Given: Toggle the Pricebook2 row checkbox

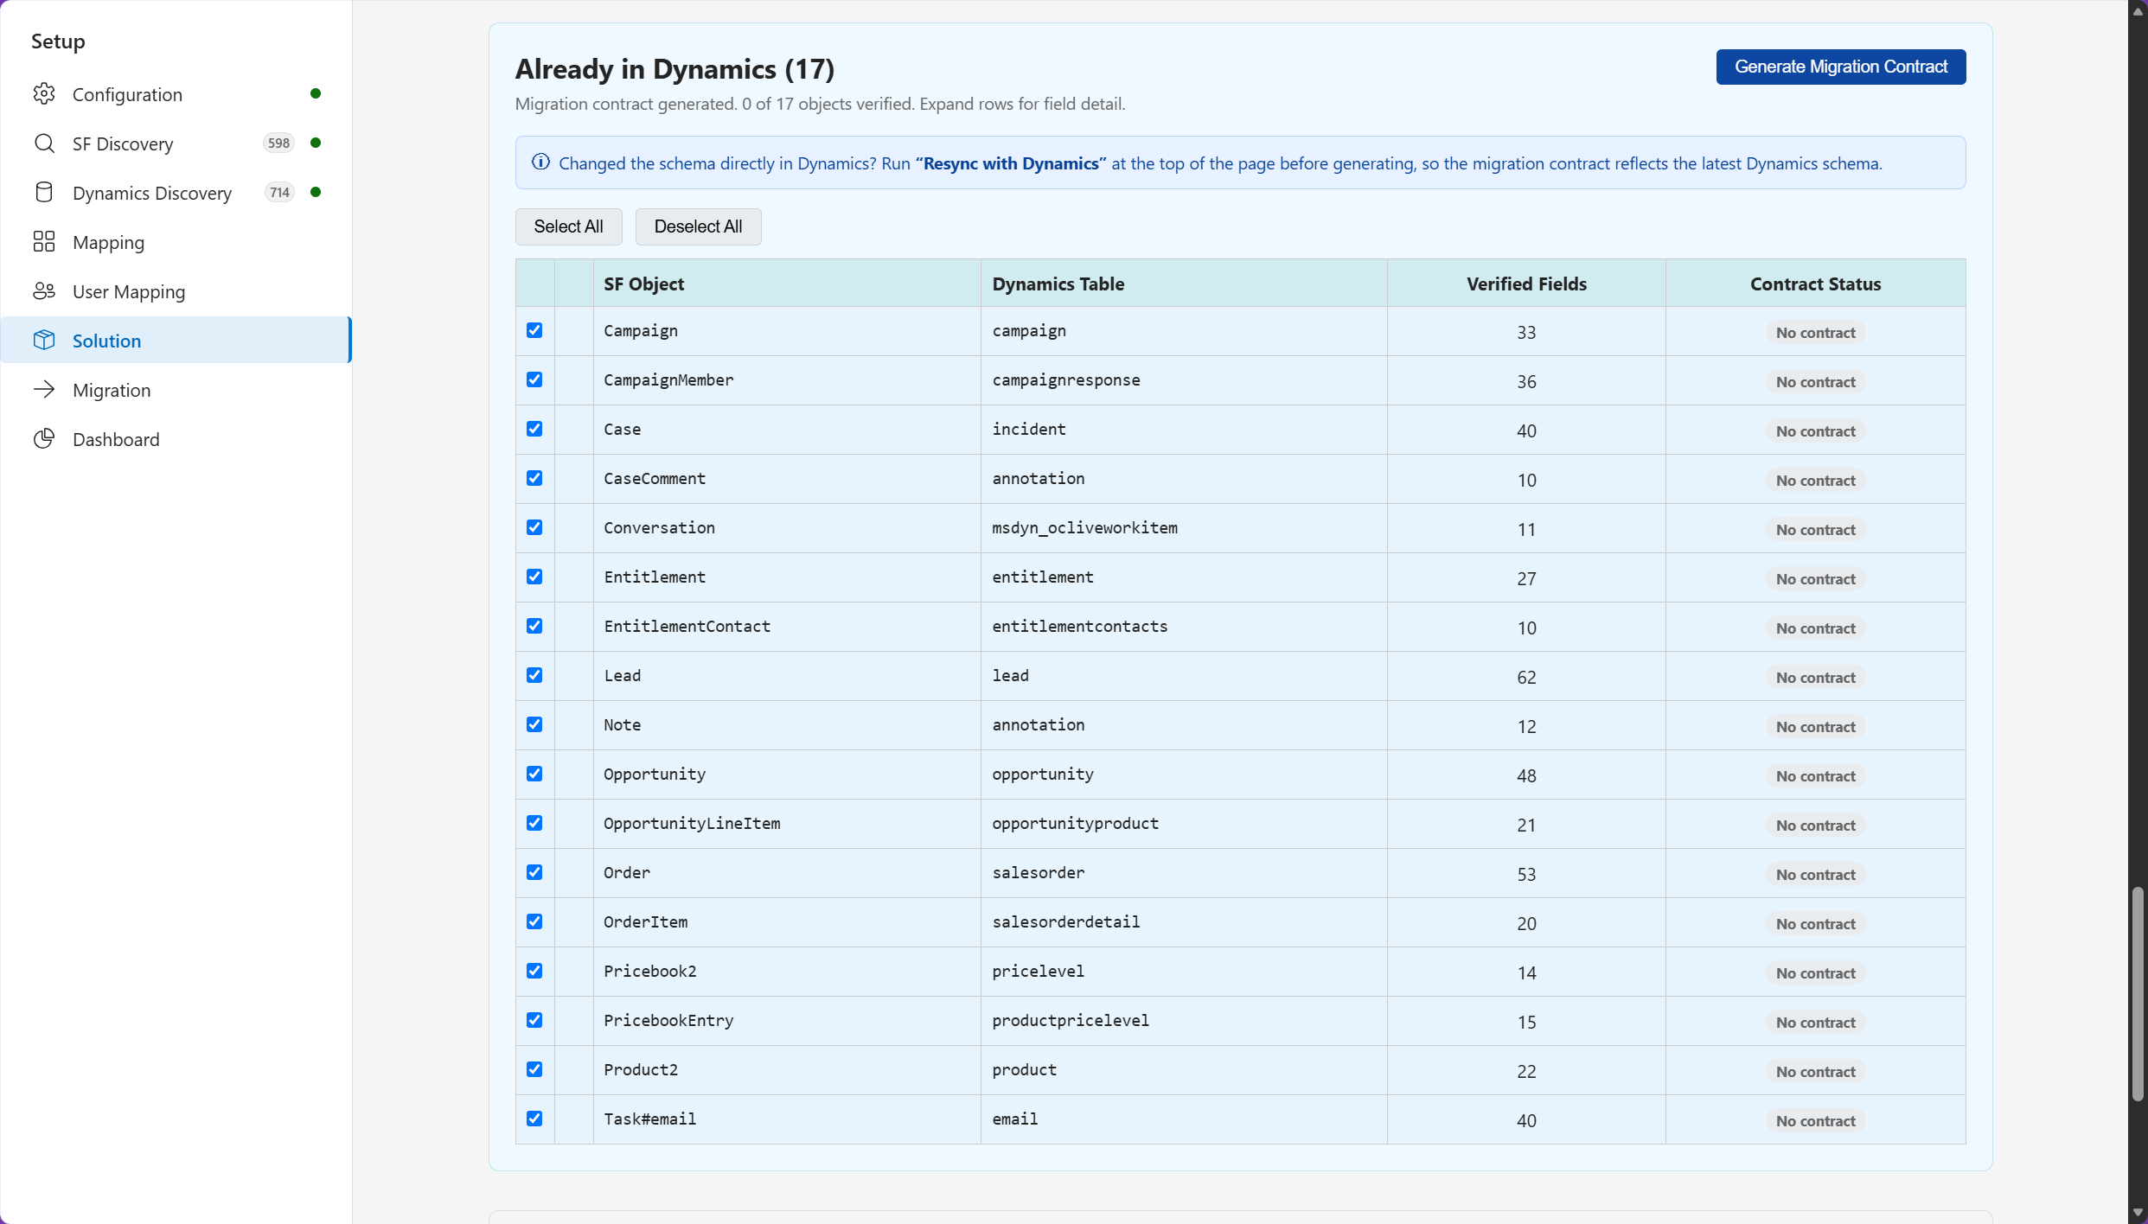Looking at the screenshot, I should click(x=534, y=971).
